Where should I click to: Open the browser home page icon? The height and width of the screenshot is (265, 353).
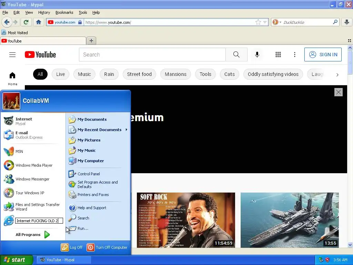[39, 22]
